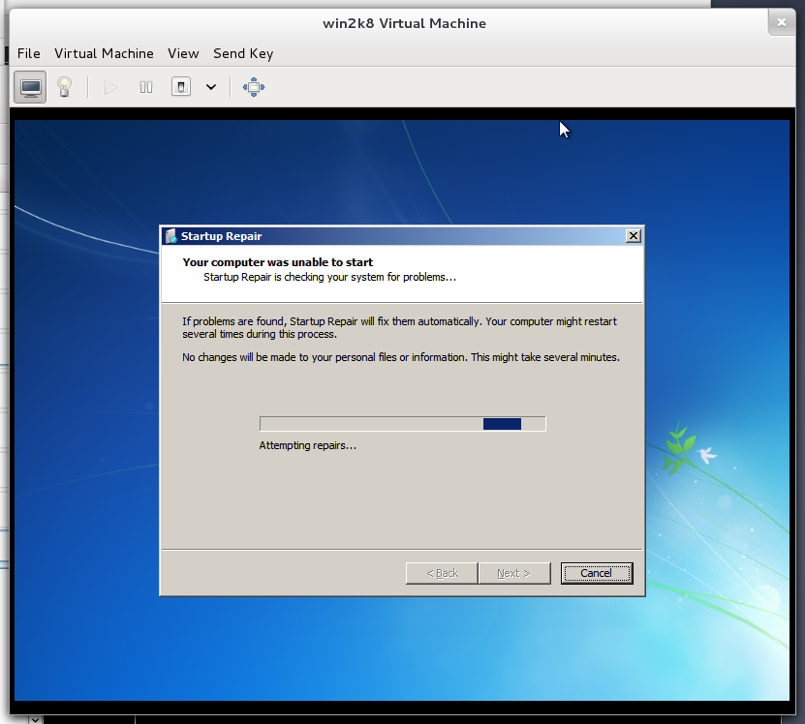Open the File menu
The image size is (805, 724).
pos(29,53)
